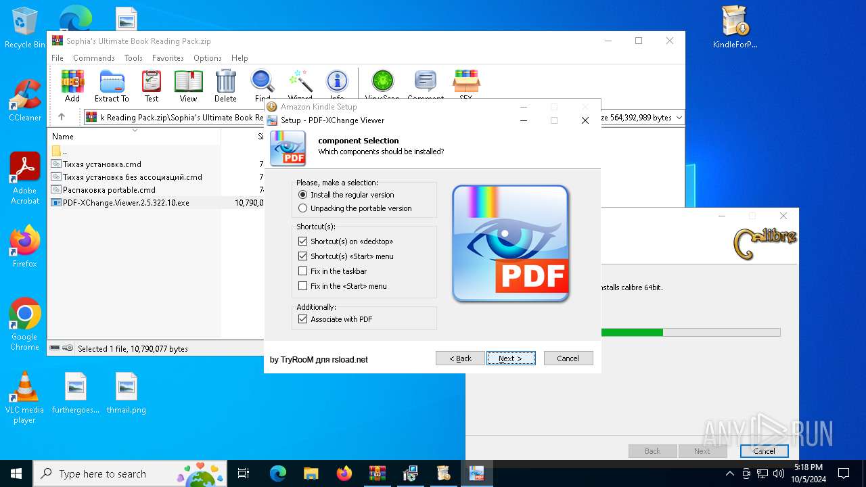Screen dimensions: 866x487
Task: Click the PDF-XChange setup taskbar icon
Action: click(x=476, y=473)
